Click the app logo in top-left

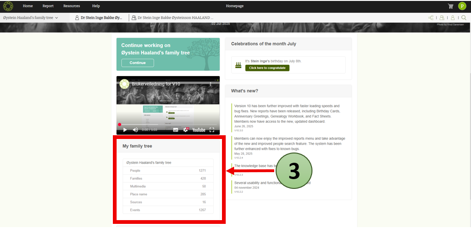[8, 6]
